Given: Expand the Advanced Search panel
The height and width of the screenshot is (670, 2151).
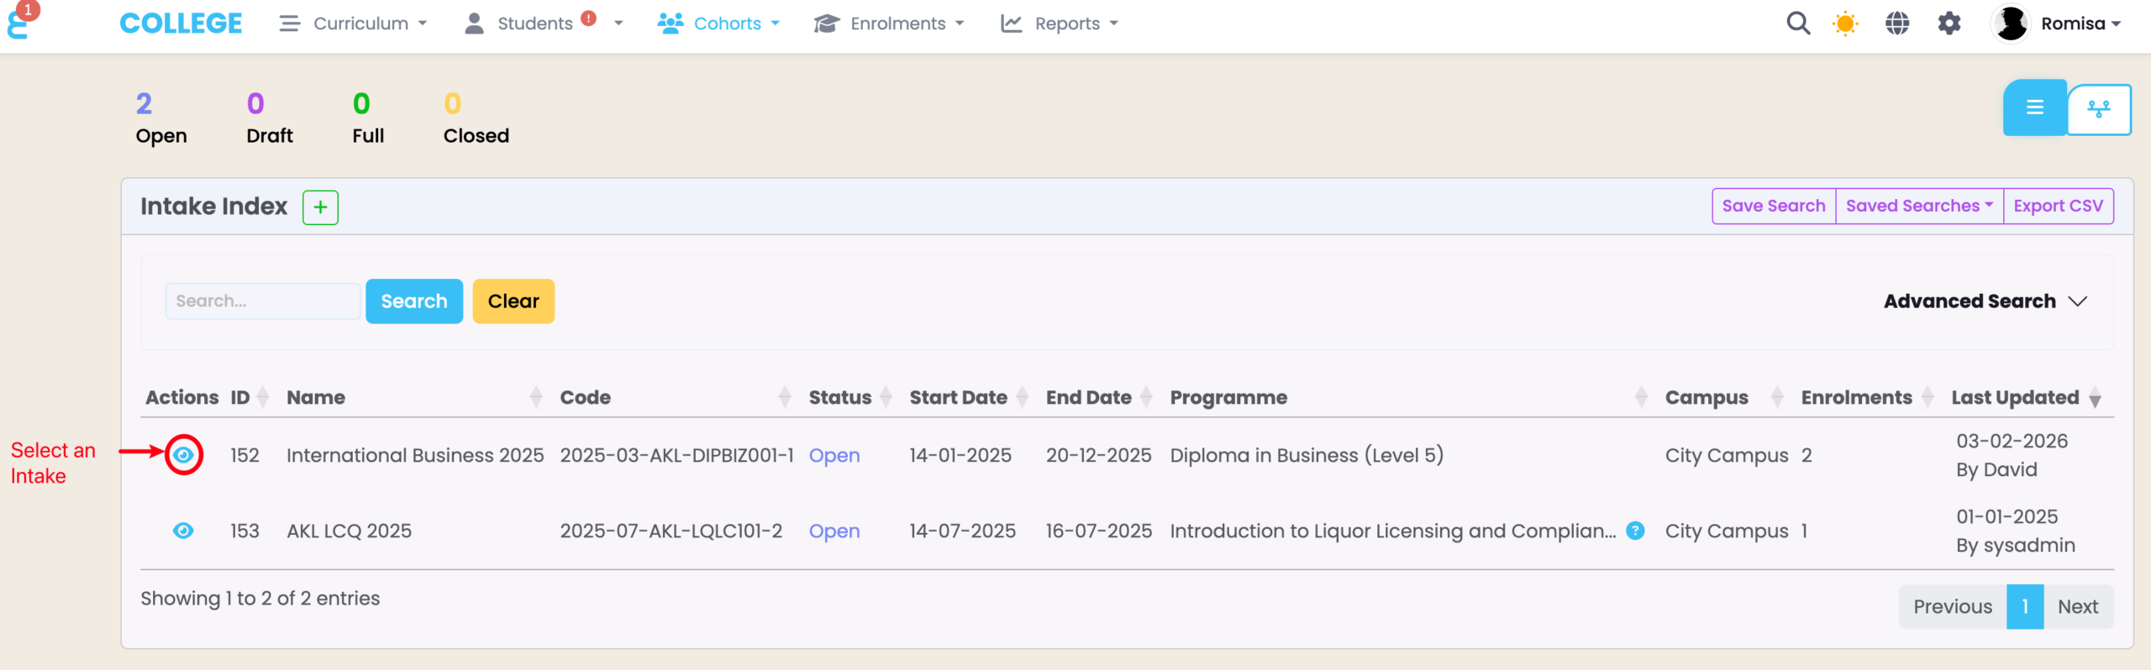Looking at the screenshot, I should click(x=1985, y=301).
